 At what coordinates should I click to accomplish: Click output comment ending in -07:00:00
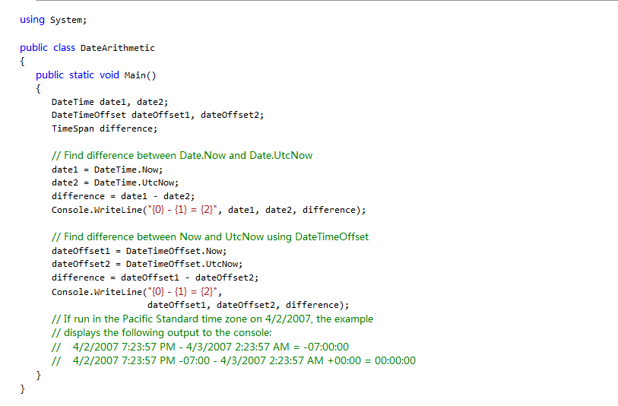200,347
